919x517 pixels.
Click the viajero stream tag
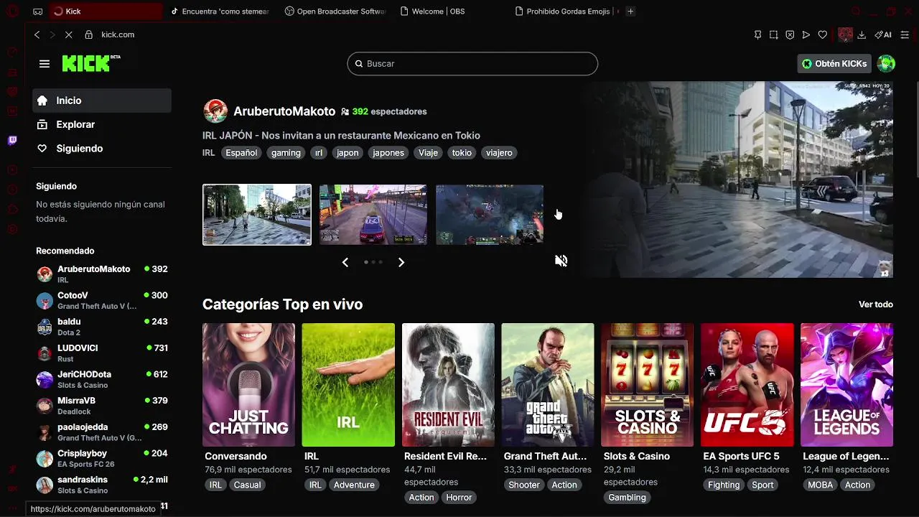coord(499,153)
